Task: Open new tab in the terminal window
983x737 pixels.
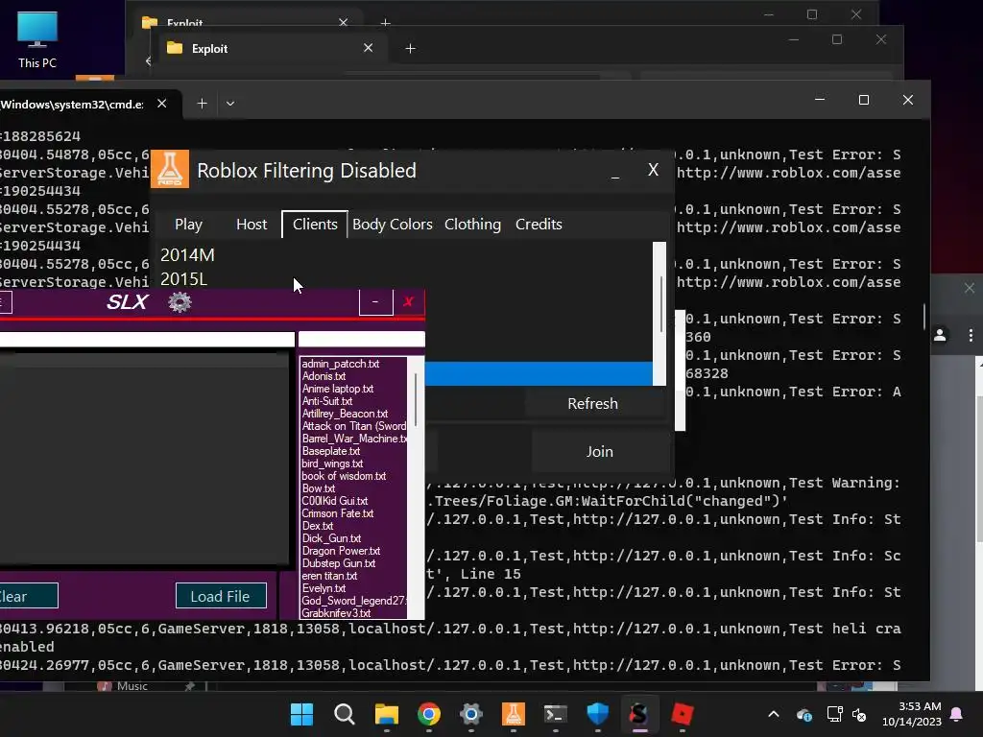Action: pyautogui.click(x=202, y=104)
